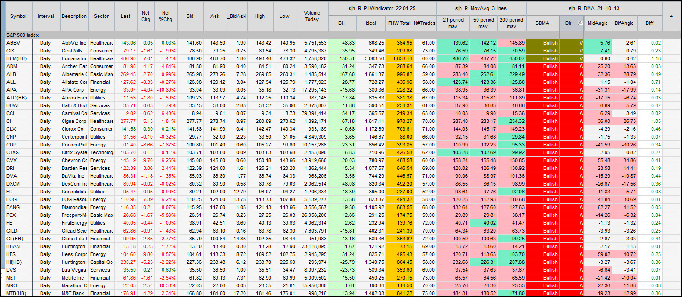
Task: Select the sjh_R_PHWindicator_22.01.25 group header
Action: [x=382, y=9]
